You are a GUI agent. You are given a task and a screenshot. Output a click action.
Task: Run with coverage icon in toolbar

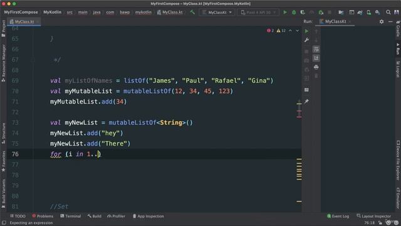point(303,13)
